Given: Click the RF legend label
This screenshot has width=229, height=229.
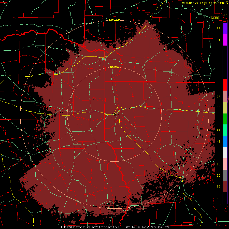Looking at the screenshot, I should click(219, 28).
